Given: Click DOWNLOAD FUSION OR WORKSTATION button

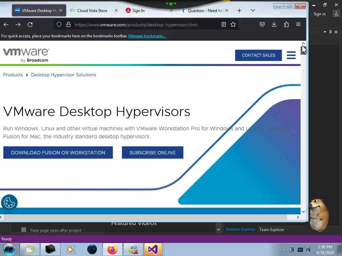Looking at the screenshot, I should pos(58,153).
